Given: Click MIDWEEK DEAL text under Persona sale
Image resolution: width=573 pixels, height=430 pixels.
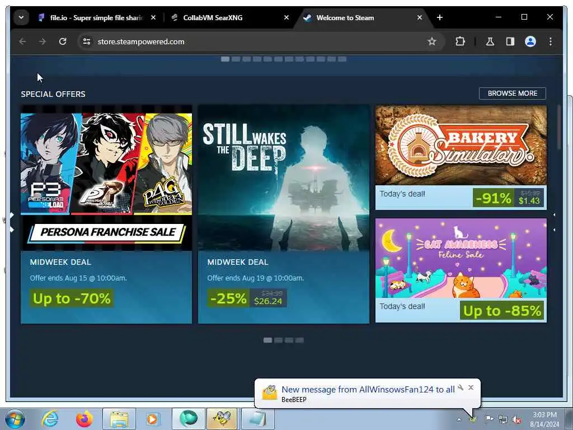Looking at the screenshot, I should [60, 262].
